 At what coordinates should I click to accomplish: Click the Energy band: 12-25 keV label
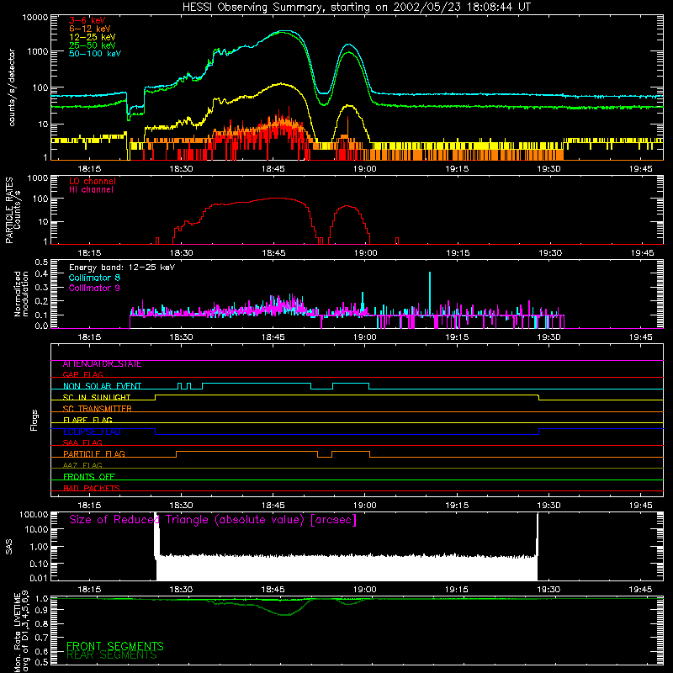click(122, 268)
